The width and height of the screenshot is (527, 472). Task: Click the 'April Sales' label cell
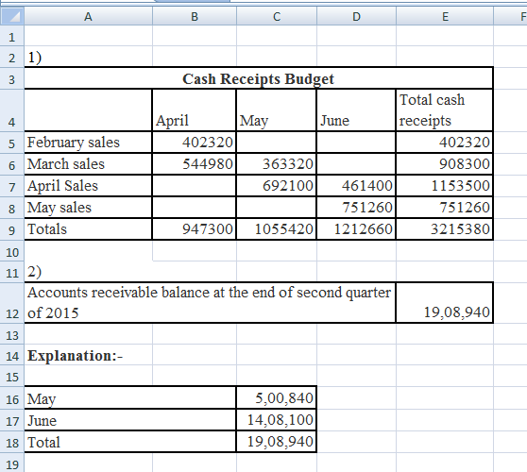88,185
